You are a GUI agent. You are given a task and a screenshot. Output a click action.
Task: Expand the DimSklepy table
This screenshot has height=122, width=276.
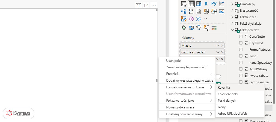pos(232,4)
